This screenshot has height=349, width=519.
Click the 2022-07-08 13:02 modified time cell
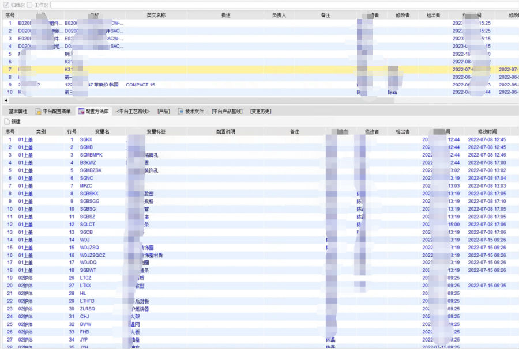coord(487,170)
